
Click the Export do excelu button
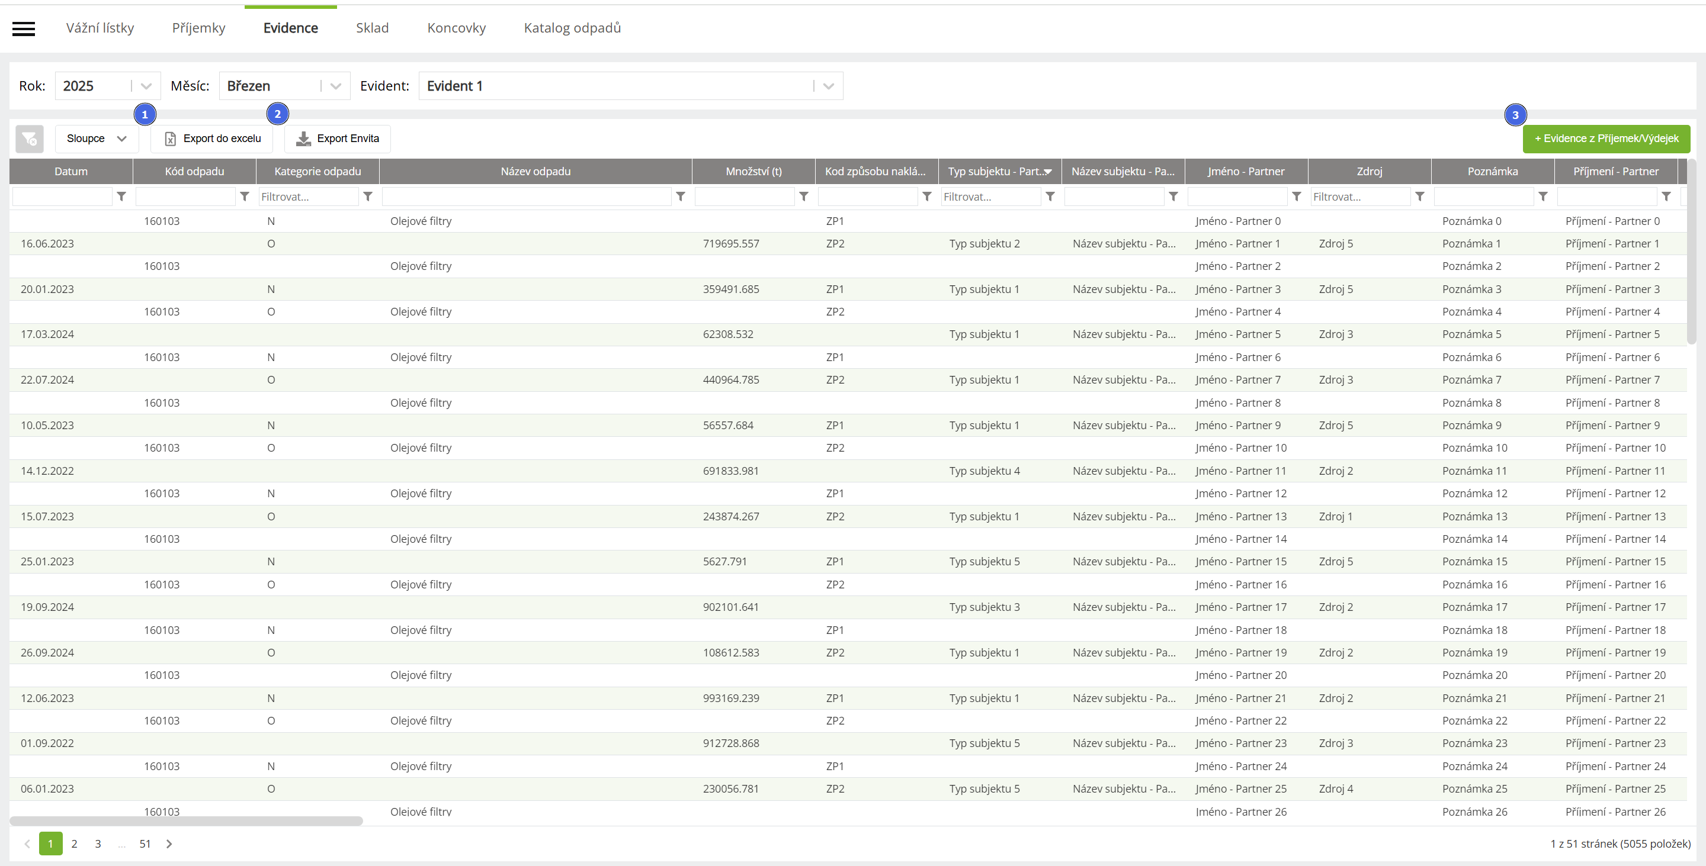(212, 139)
